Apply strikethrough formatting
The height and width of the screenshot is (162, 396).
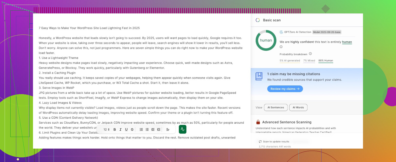coord(132,129)
